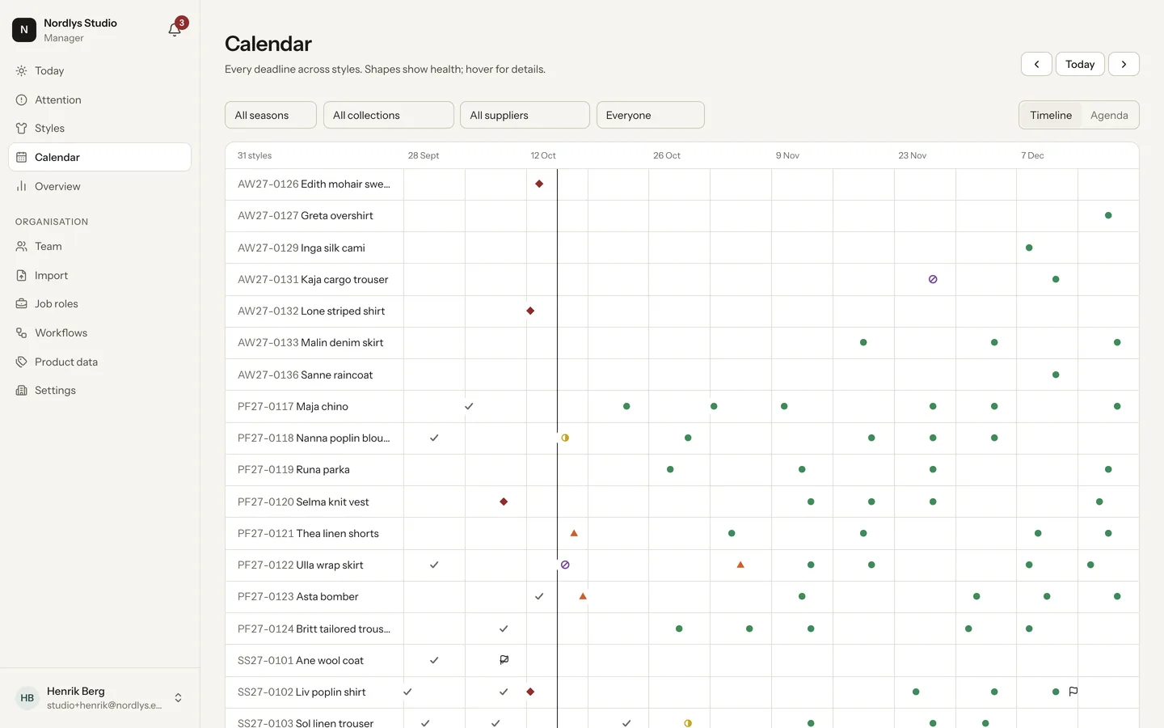The width and height of the screenshot is (1164, 728).
Task: Click the red diamond marker for Edith mohair sweater
Action: click(539, 184)
